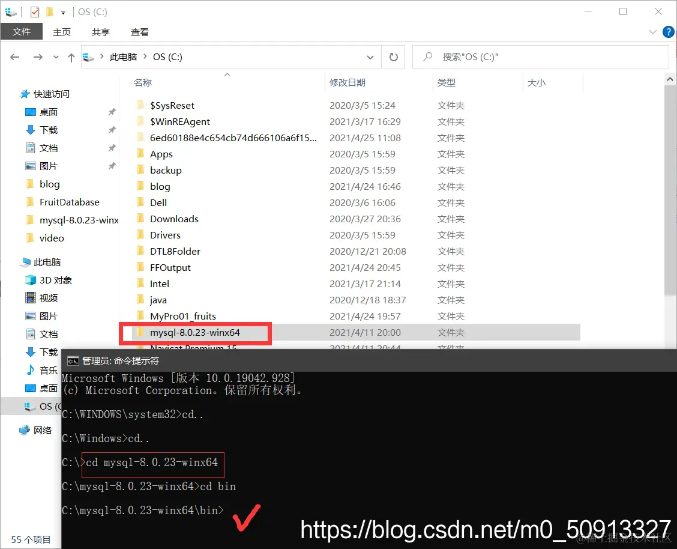The image size is (677, 549).
Task: Open Customize Quick Access Toolbar dropdown
Action: (64, 12)
